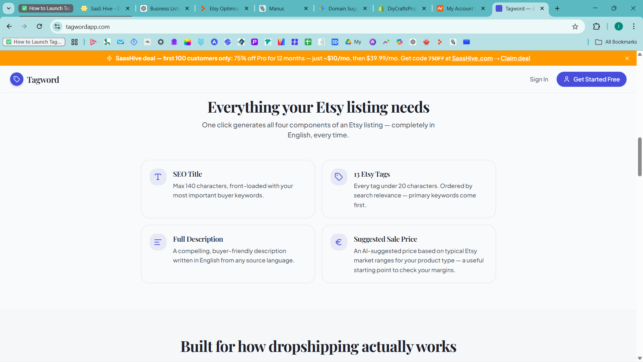Click the Tagword brand name
This screenshot has width=643, height=362.
pos(43,80)
